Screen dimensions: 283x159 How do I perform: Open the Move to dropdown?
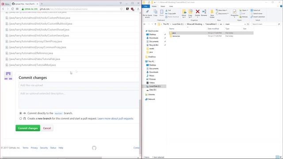point(184,14)
